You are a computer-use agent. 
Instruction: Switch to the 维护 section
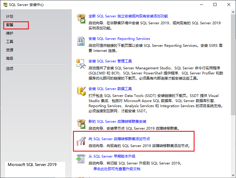point(10,33)
